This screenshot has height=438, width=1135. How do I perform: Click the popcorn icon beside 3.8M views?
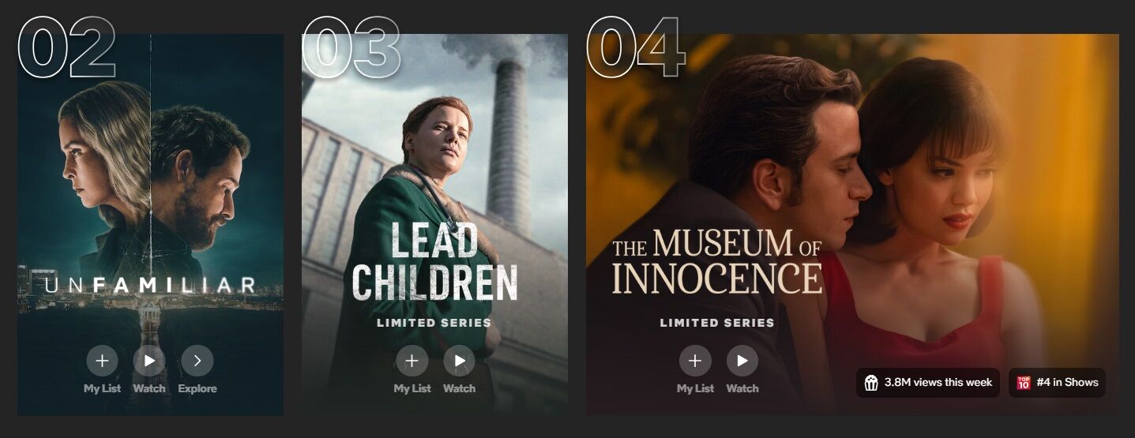(871, 383)
